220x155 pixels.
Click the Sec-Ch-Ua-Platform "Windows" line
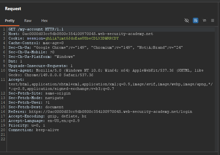click(42, 57)
